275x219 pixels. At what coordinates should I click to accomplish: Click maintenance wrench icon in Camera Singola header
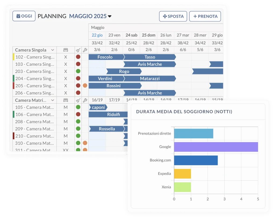(x=85, y=50)
